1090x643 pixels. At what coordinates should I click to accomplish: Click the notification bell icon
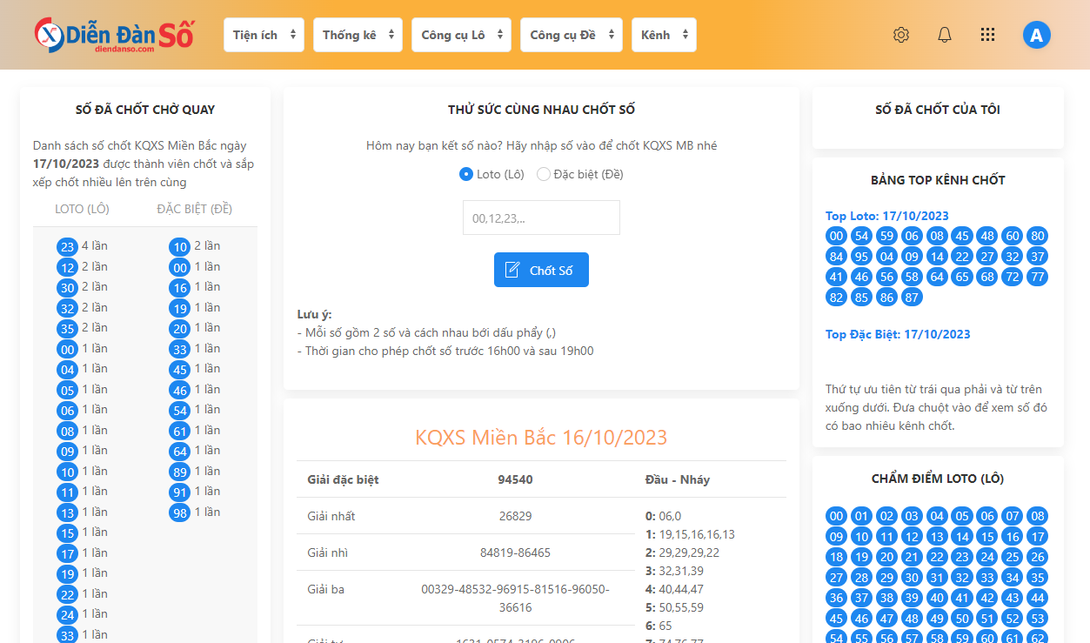point(945,35)
